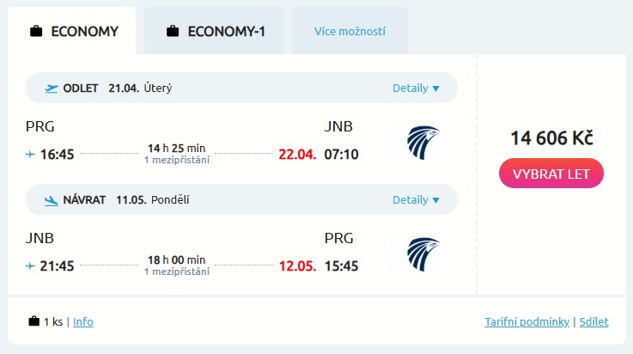Viewport: 633px width, 354px height.
Task: Click the Sdílet share link
Action: 593,322
